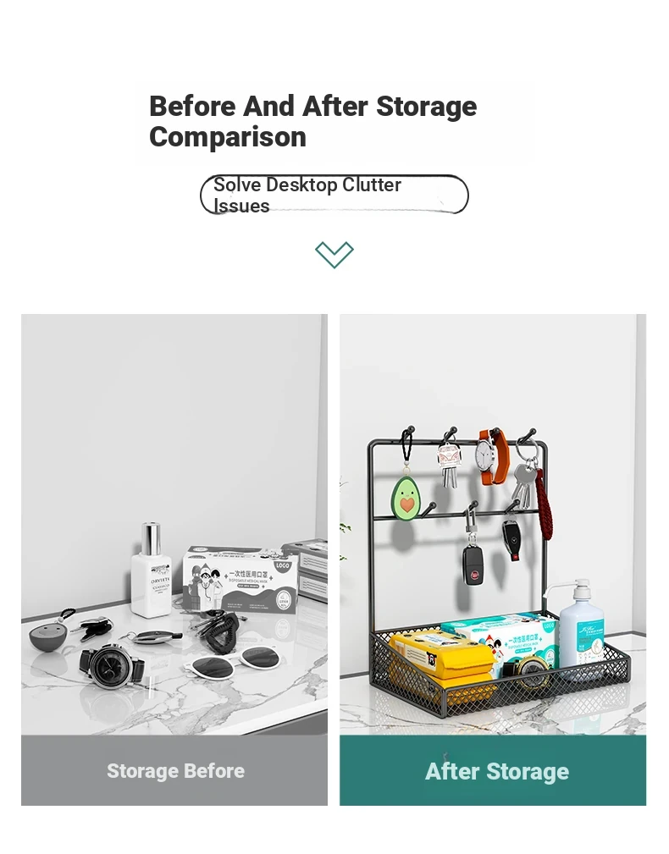The width and height of the screenshot is (669, 854).
Task: Click the grayscale disposable mask box
Action: coord(241,581)
